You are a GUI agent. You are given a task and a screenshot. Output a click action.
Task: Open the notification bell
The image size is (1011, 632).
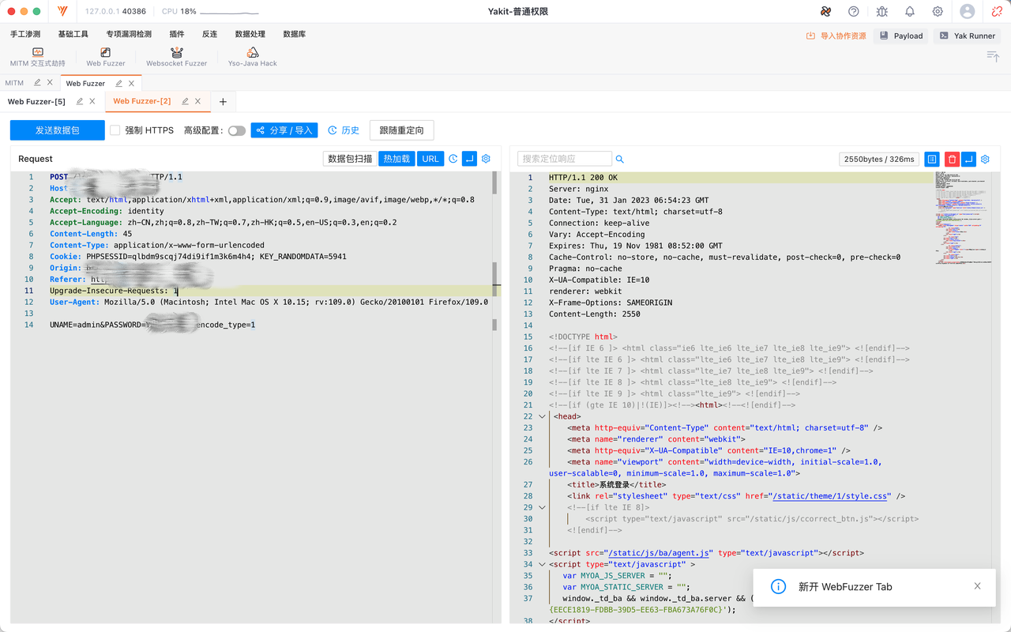click(909, 12)
